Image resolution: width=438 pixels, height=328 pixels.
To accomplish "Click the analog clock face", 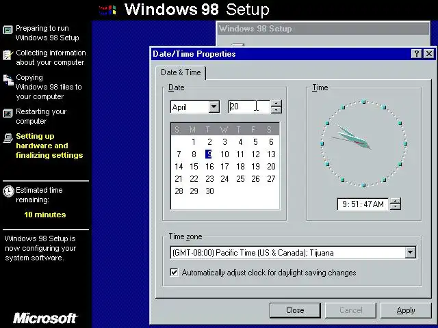I will pyautogui.click(x=363, y=144).
